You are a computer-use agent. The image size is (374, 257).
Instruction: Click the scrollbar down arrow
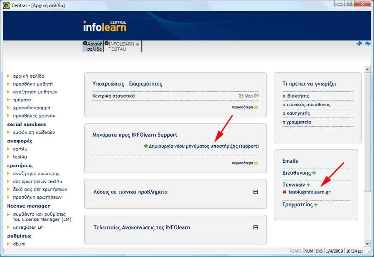tap(367, 244)
